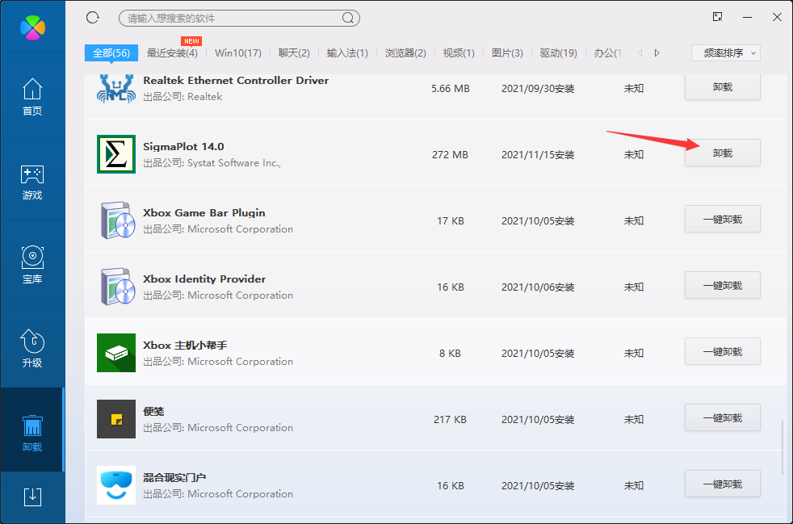Open the skin/menu icon in the title bar
The height and width of the screenshot is (524, 793).
tap(717, 17)
